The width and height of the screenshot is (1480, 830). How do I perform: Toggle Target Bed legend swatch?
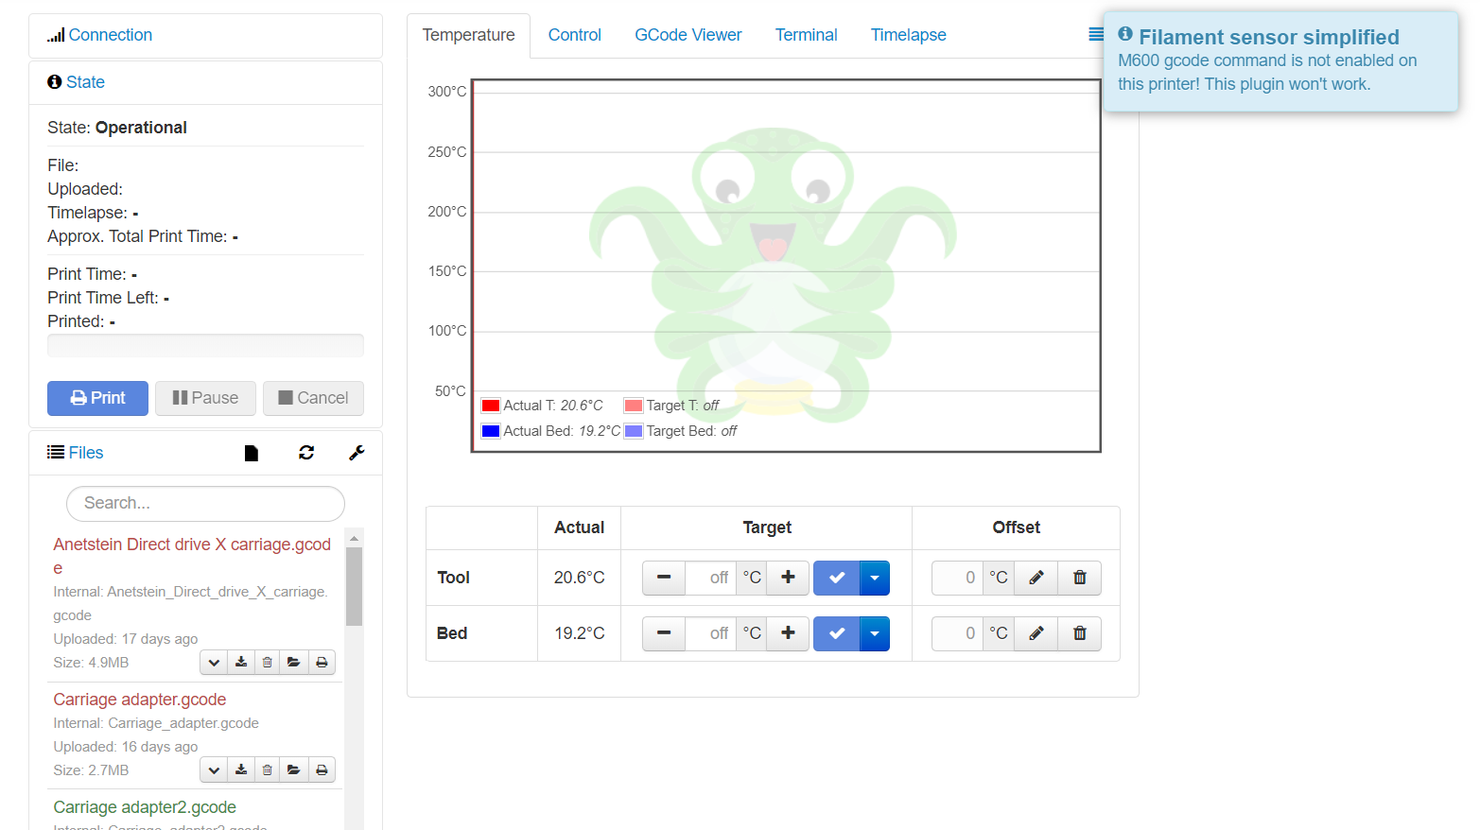pyautogui.click(x=634, y=431)
